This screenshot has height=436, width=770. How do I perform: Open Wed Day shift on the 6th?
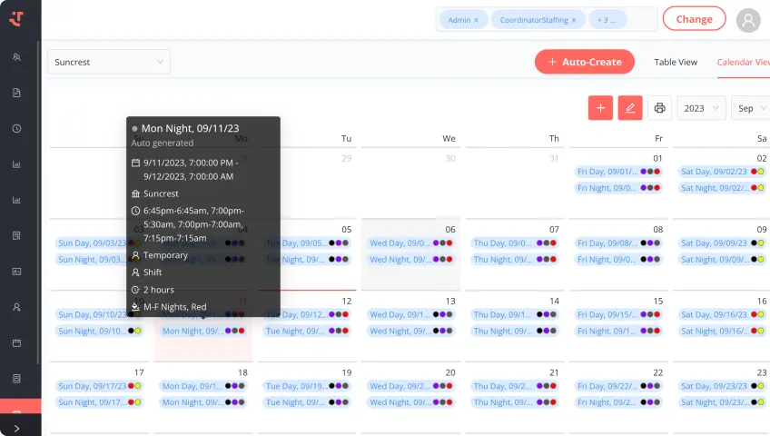tap(411, 243)
